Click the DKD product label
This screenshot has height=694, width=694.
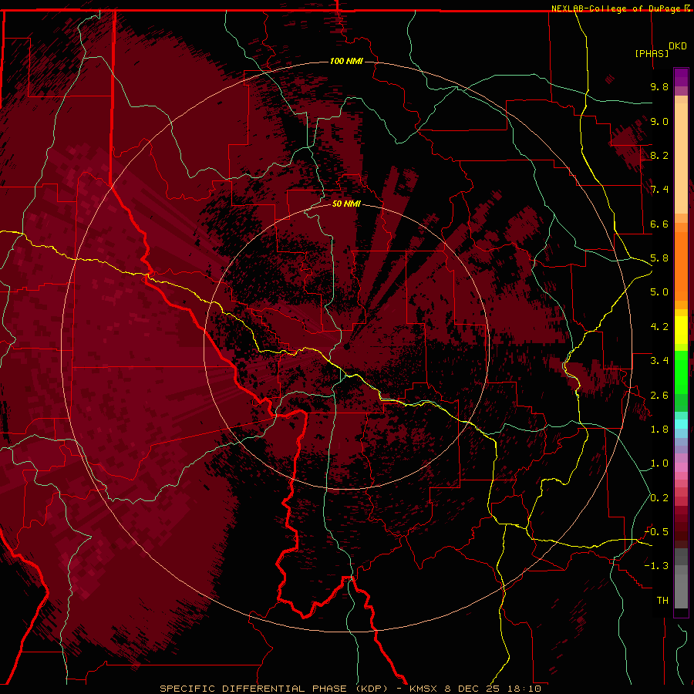[x=677, y=45]
